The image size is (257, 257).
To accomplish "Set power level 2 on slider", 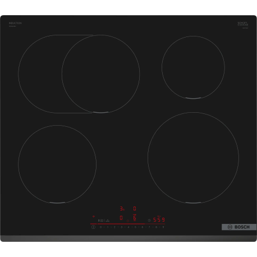I will coord(114,227).
